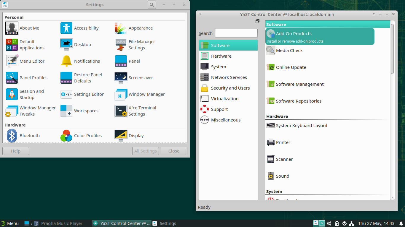The image size is (405, 227).
Task: Open the Scanner module in YaST
Action: pos(280,159)
